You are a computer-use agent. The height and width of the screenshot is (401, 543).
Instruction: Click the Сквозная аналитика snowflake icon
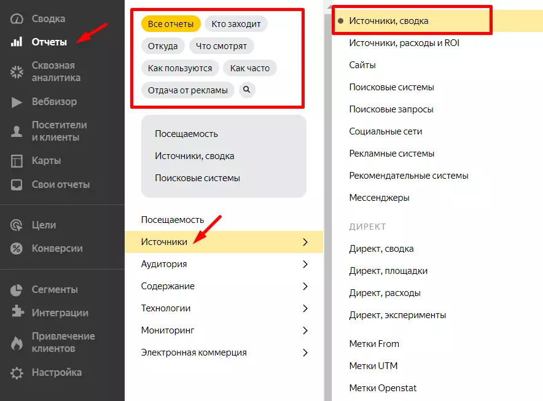(17, 72)
